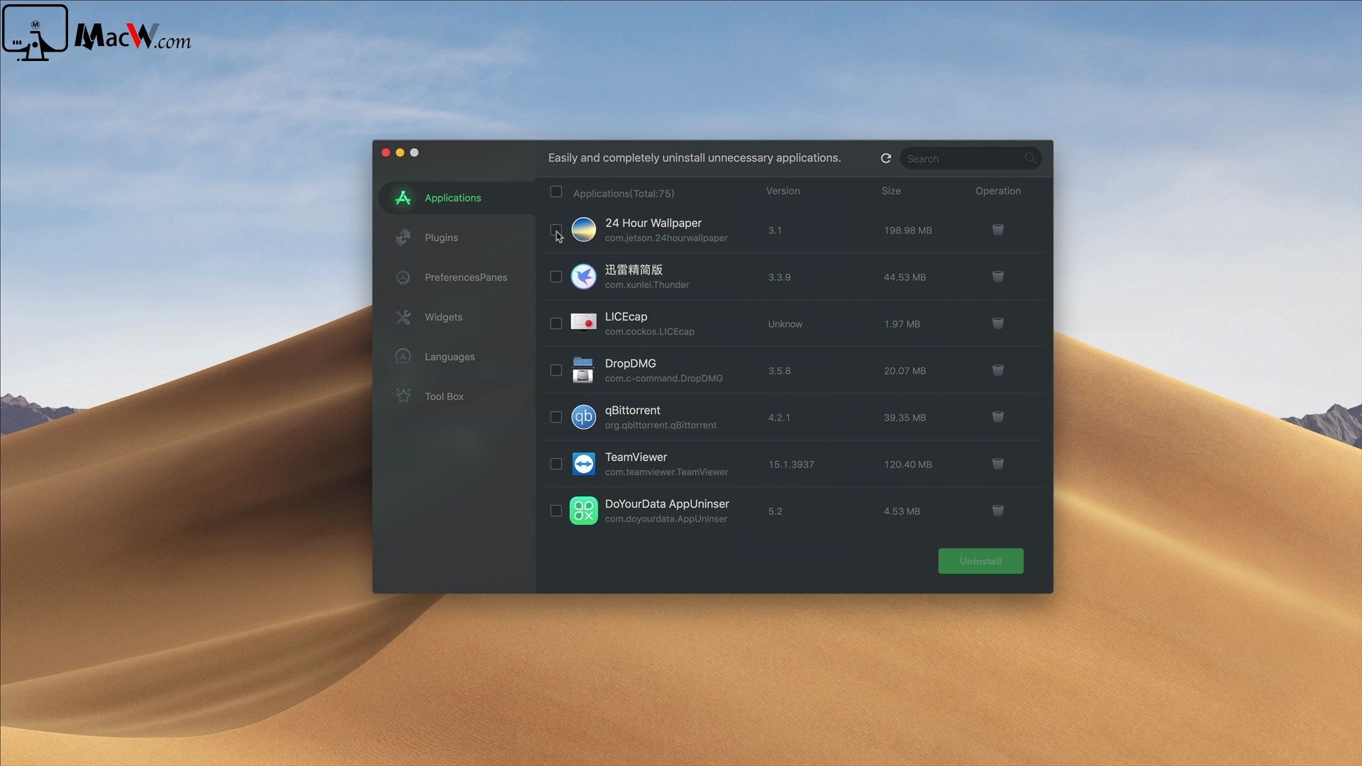Viewport: 1362px width, 766px height.
Task: Click the qBittorrent app icon
Action: pyautogui.click(x=584, y=417)
